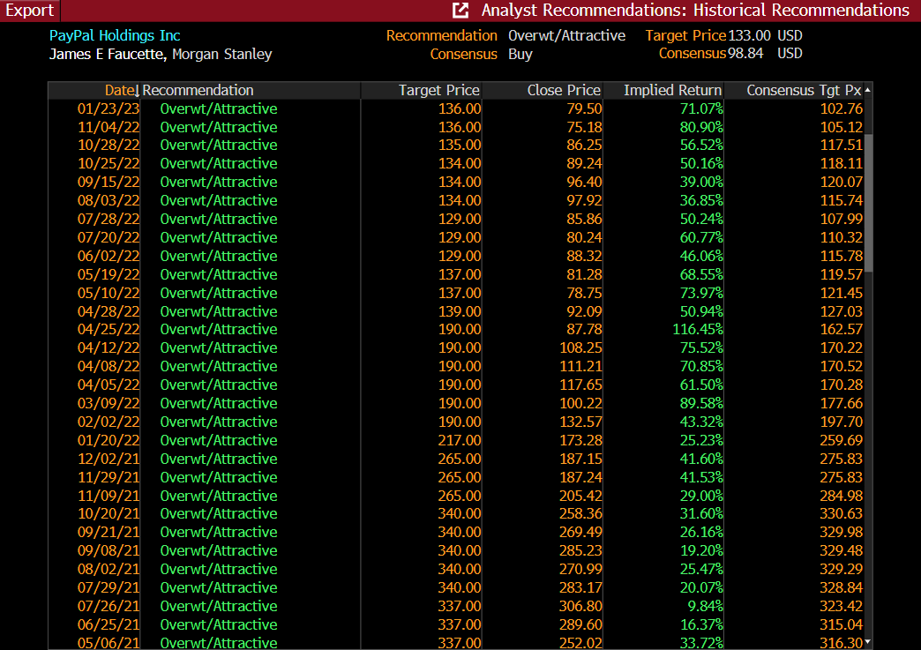Click the 80.90% implied return value
The image size is (921, 650).
[x=701, y=127]
